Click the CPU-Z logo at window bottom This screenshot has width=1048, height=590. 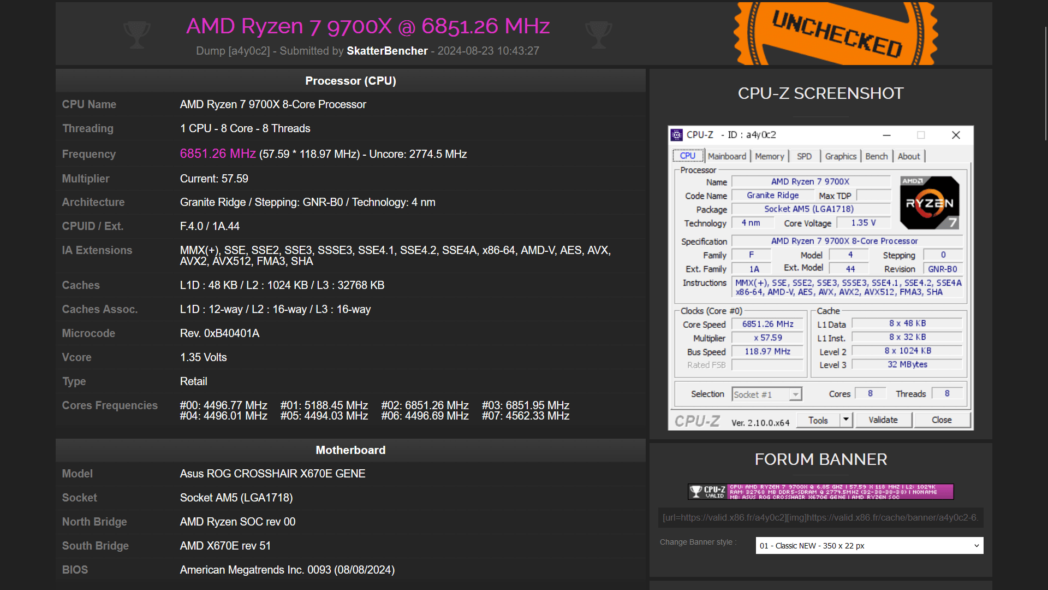pyautogui.click(x=697, y=421)
